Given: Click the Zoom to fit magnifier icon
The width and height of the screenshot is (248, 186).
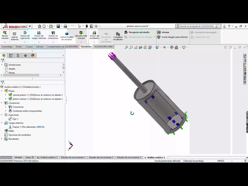Looking at the screenshot, I should [x=126, y=47].
